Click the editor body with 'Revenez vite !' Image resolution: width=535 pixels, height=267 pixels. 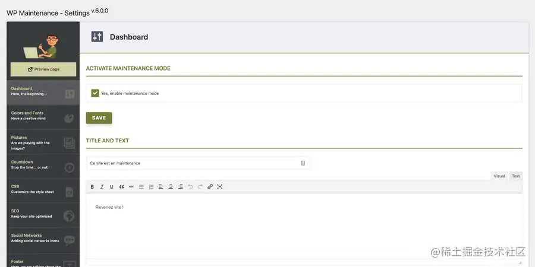click(x=304, y=227)
